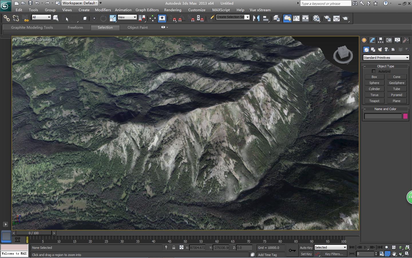Toggle Auto Key animation mode
Viewport: 412px width, 258px height.
tap(306, 247)
